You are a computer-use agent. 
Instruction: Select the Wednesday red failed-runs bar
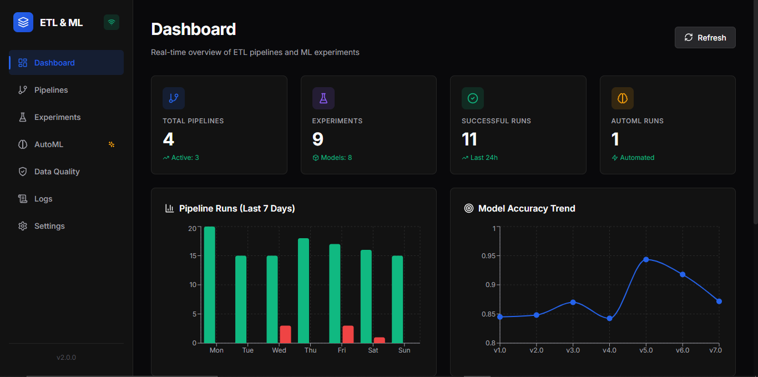tap(285, 334)
